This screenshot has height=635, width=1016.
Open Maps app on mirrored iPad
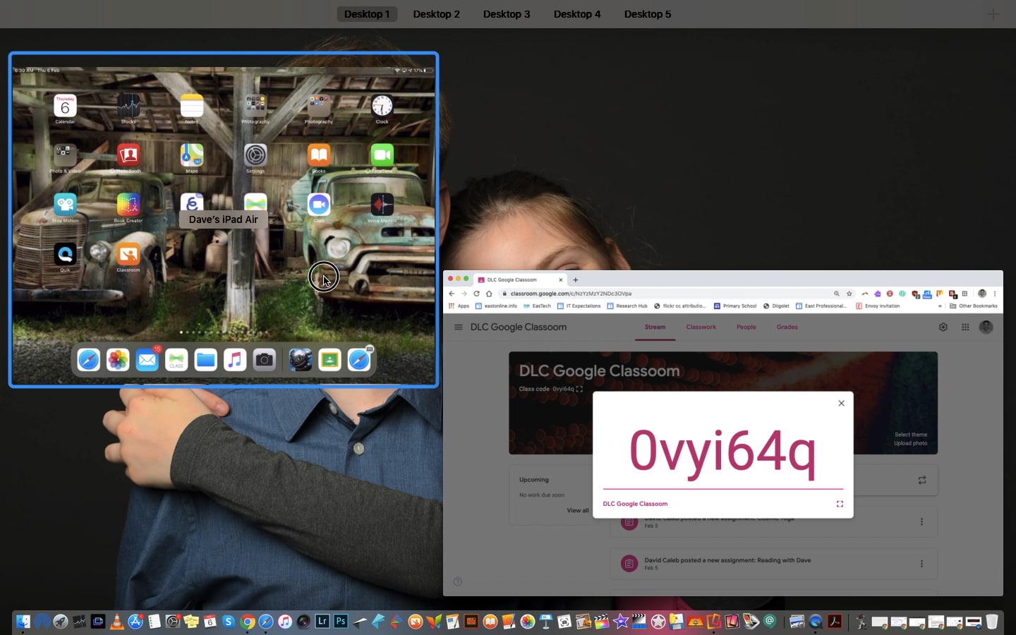tap(192, 155)
